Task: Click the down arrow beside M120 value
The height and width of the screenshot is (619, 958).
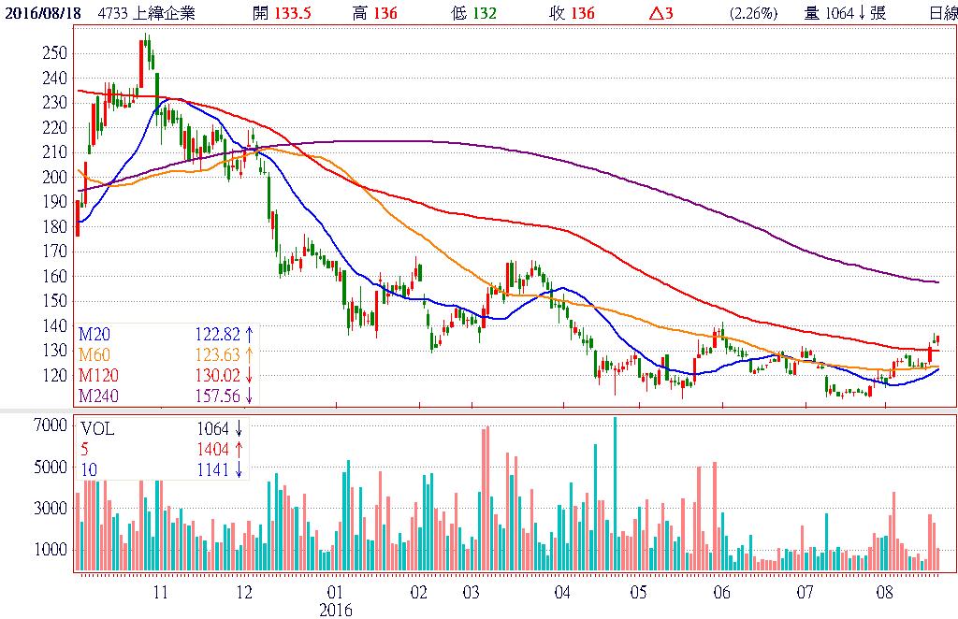Action: pos(250,376)
